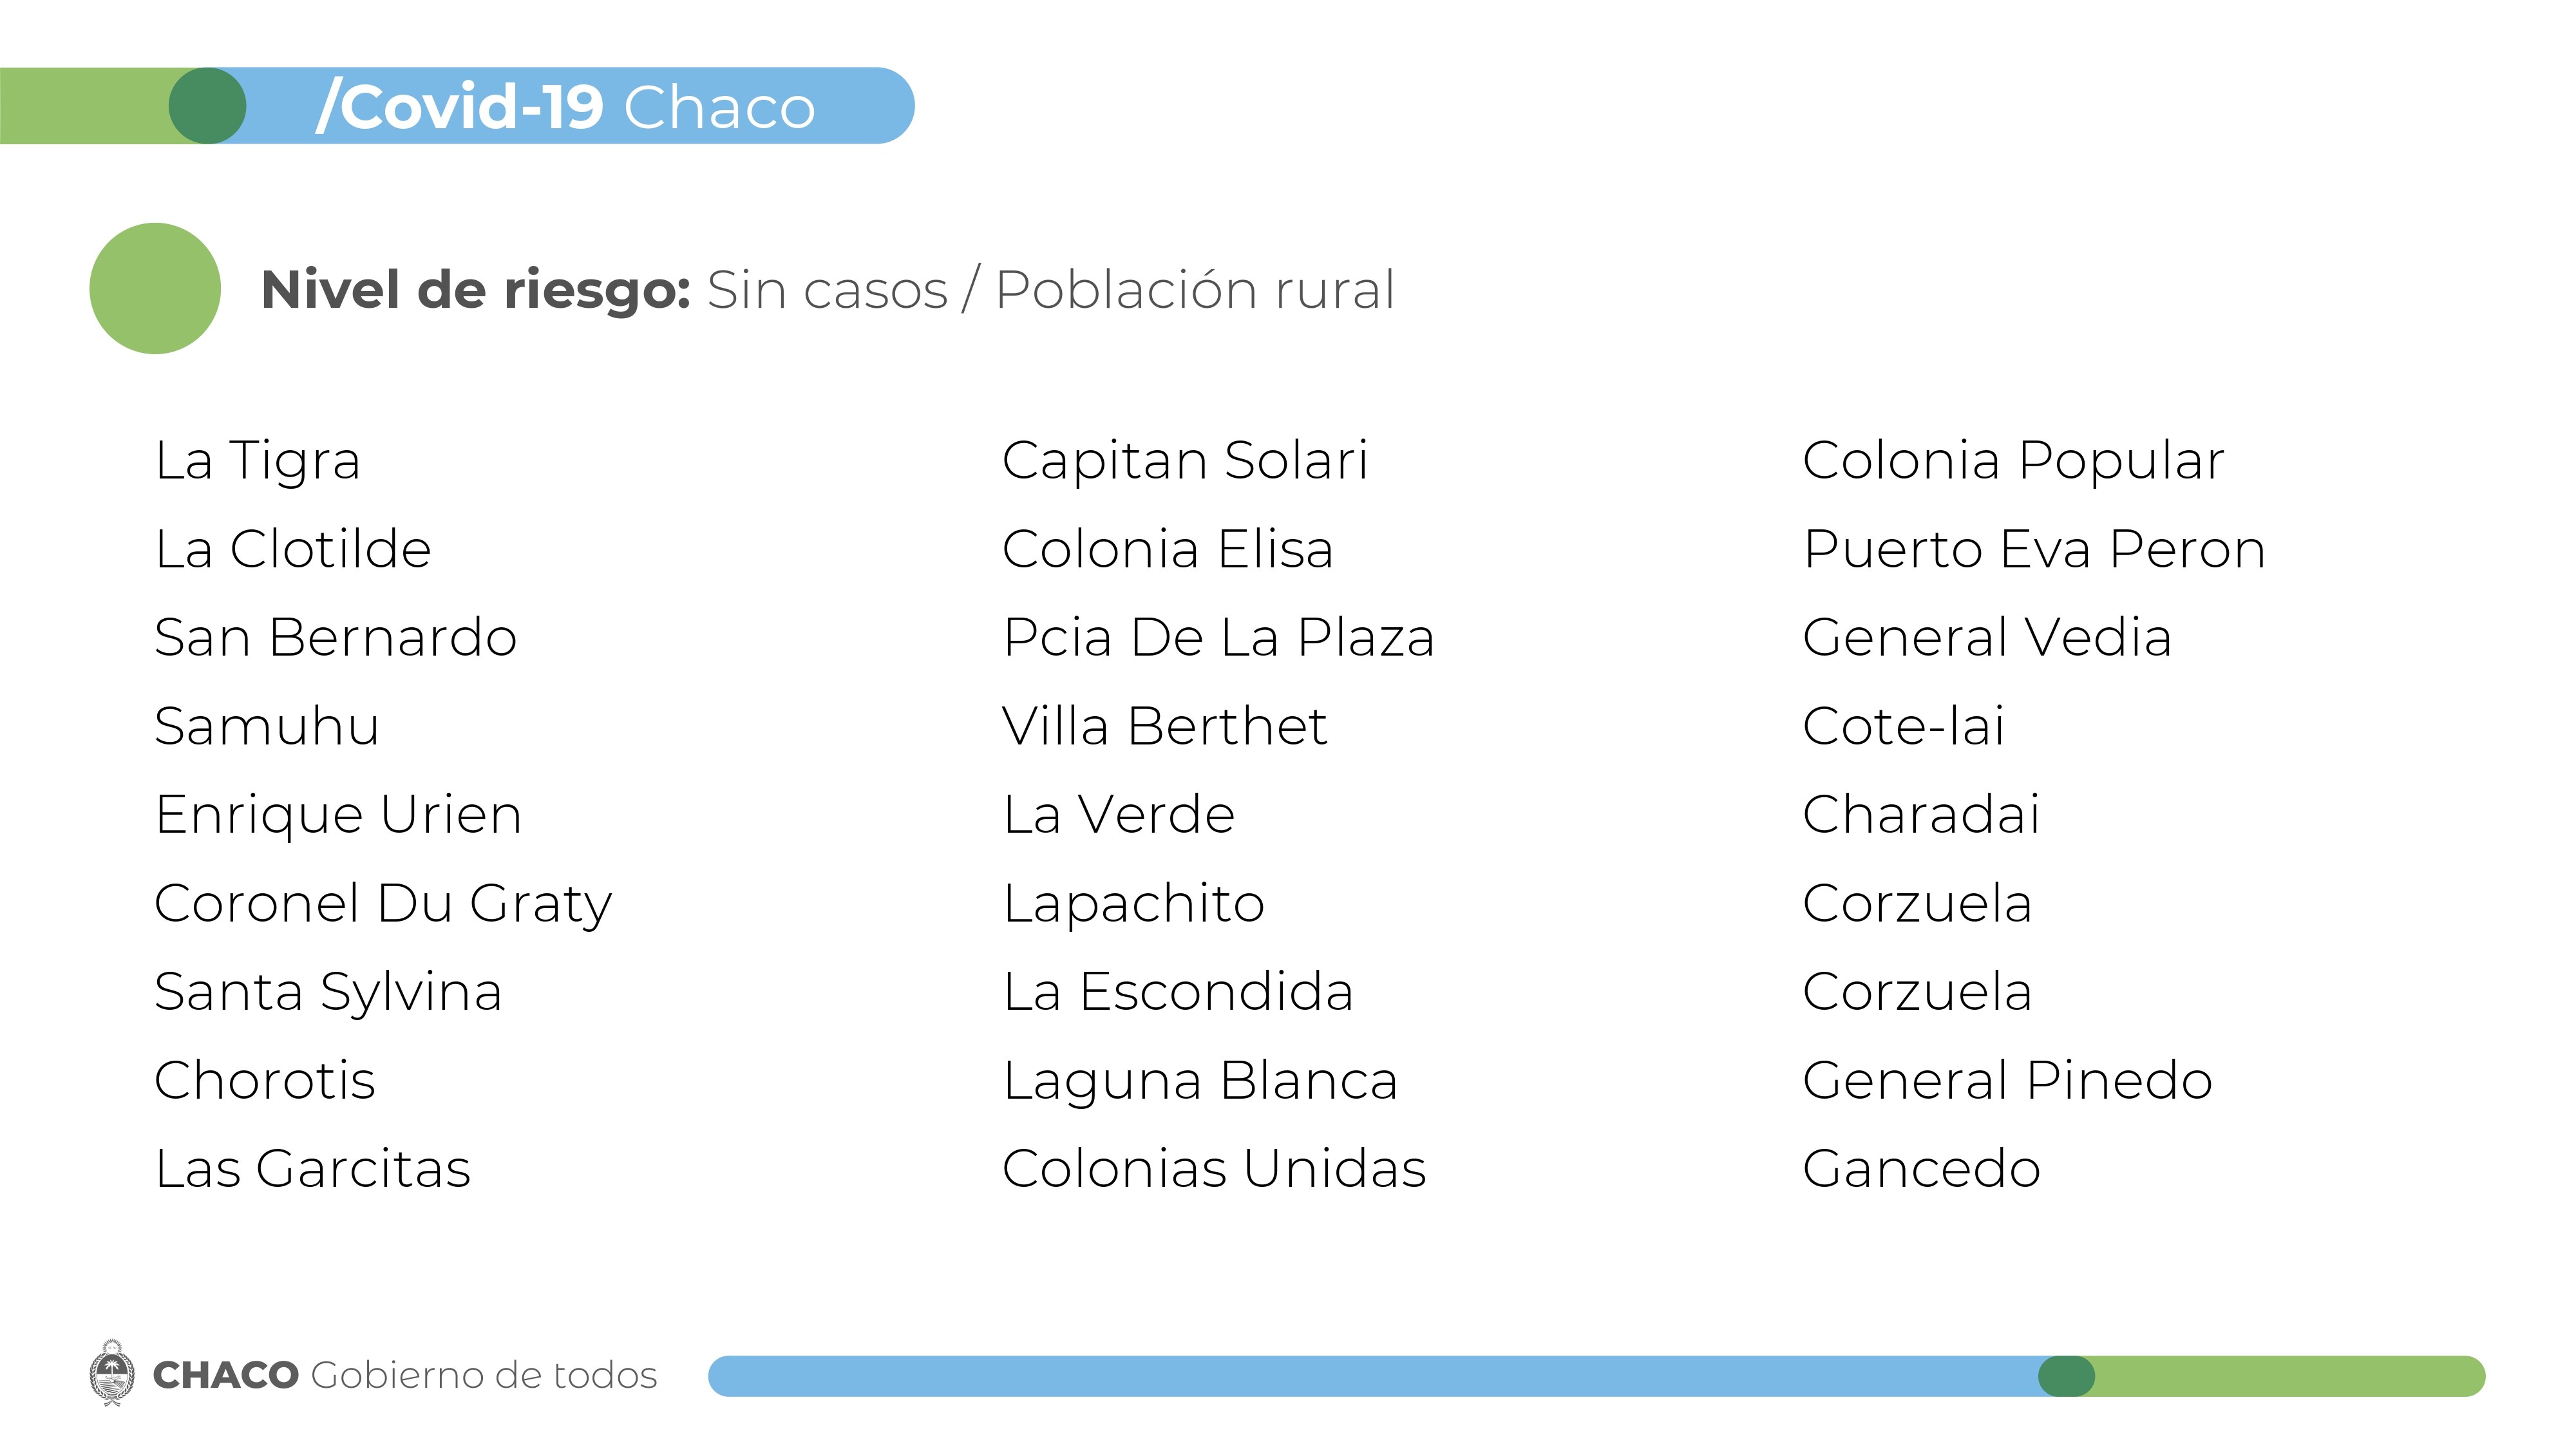The height and width of the screenshot is (1449, 2576).
Task: Click the Las Garcitas entry
Action: click(x=313, y=1168)
